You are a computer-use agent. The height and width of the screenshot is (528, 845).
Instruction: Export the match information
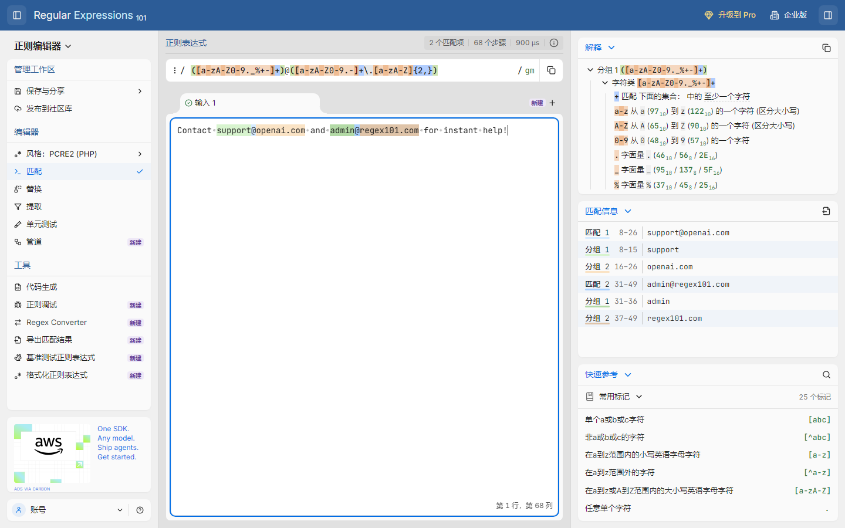point(826,211)
